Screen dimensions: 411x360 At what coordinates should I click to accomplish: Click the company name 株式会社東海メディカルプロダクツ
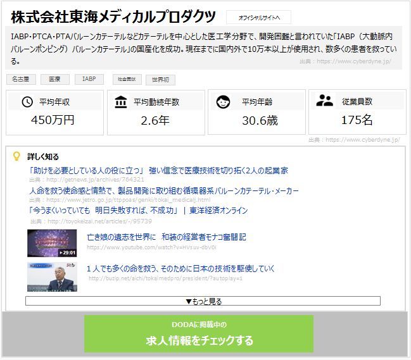point(113,16)
